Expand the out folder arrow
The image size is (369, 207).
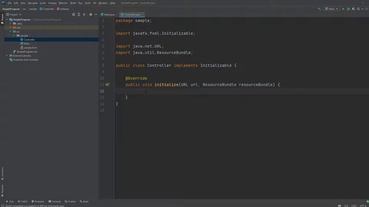point(10,28)
